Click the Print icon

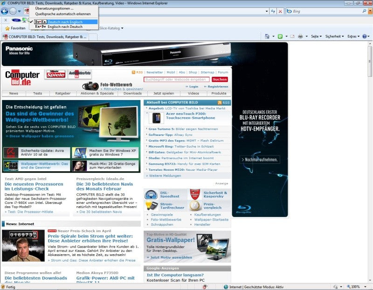tap(300, 36)
